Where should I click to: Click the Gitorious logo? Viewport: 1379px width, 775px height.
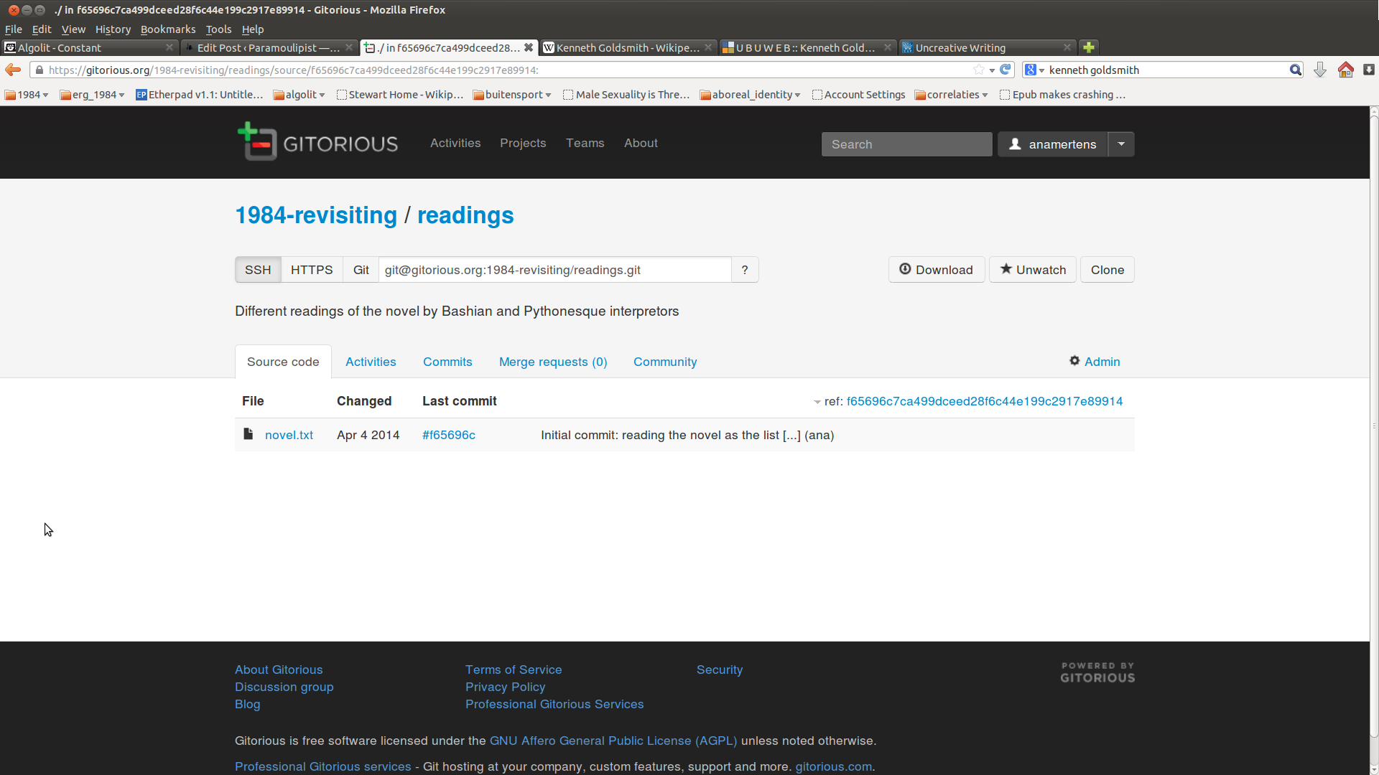(x=317, y=141)
